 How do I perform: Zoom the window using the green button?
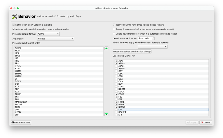tap(18, 8)
